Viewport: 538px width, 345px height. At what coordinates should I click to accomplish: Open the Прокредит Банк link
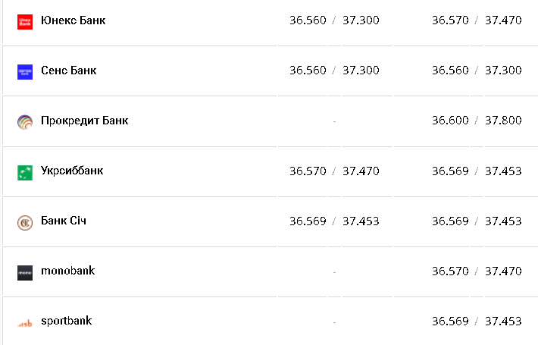(x=84, y=121)
